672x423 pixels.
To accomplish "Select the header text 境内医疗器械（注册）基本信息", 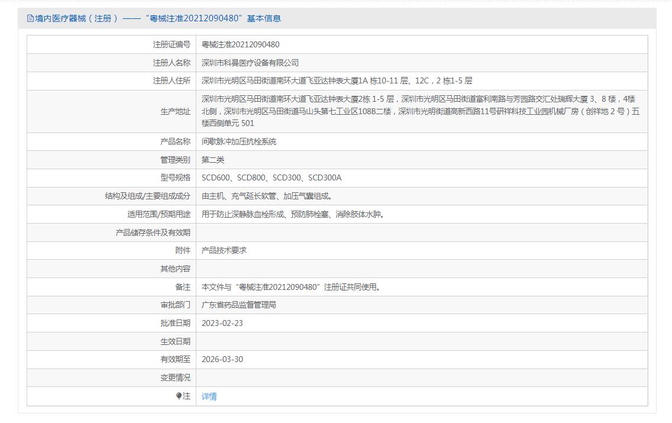I will [x=157, y=18].
